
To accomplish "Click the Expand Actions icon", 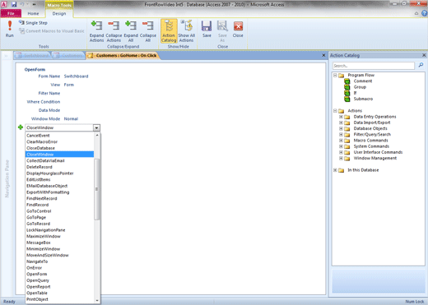I will pos(96,31).
